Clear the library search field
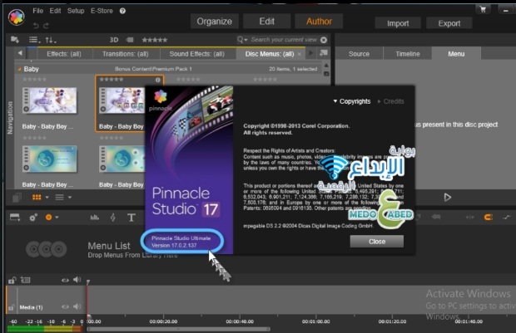This screenshot has height=333, width=516. pos(324,40)
